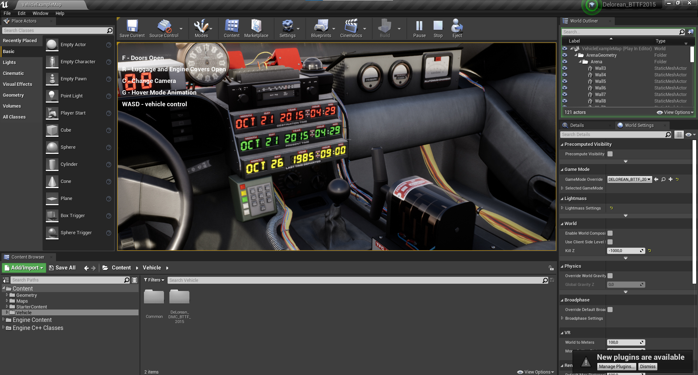Use selected asset for GameMode Override

[656, 179]
